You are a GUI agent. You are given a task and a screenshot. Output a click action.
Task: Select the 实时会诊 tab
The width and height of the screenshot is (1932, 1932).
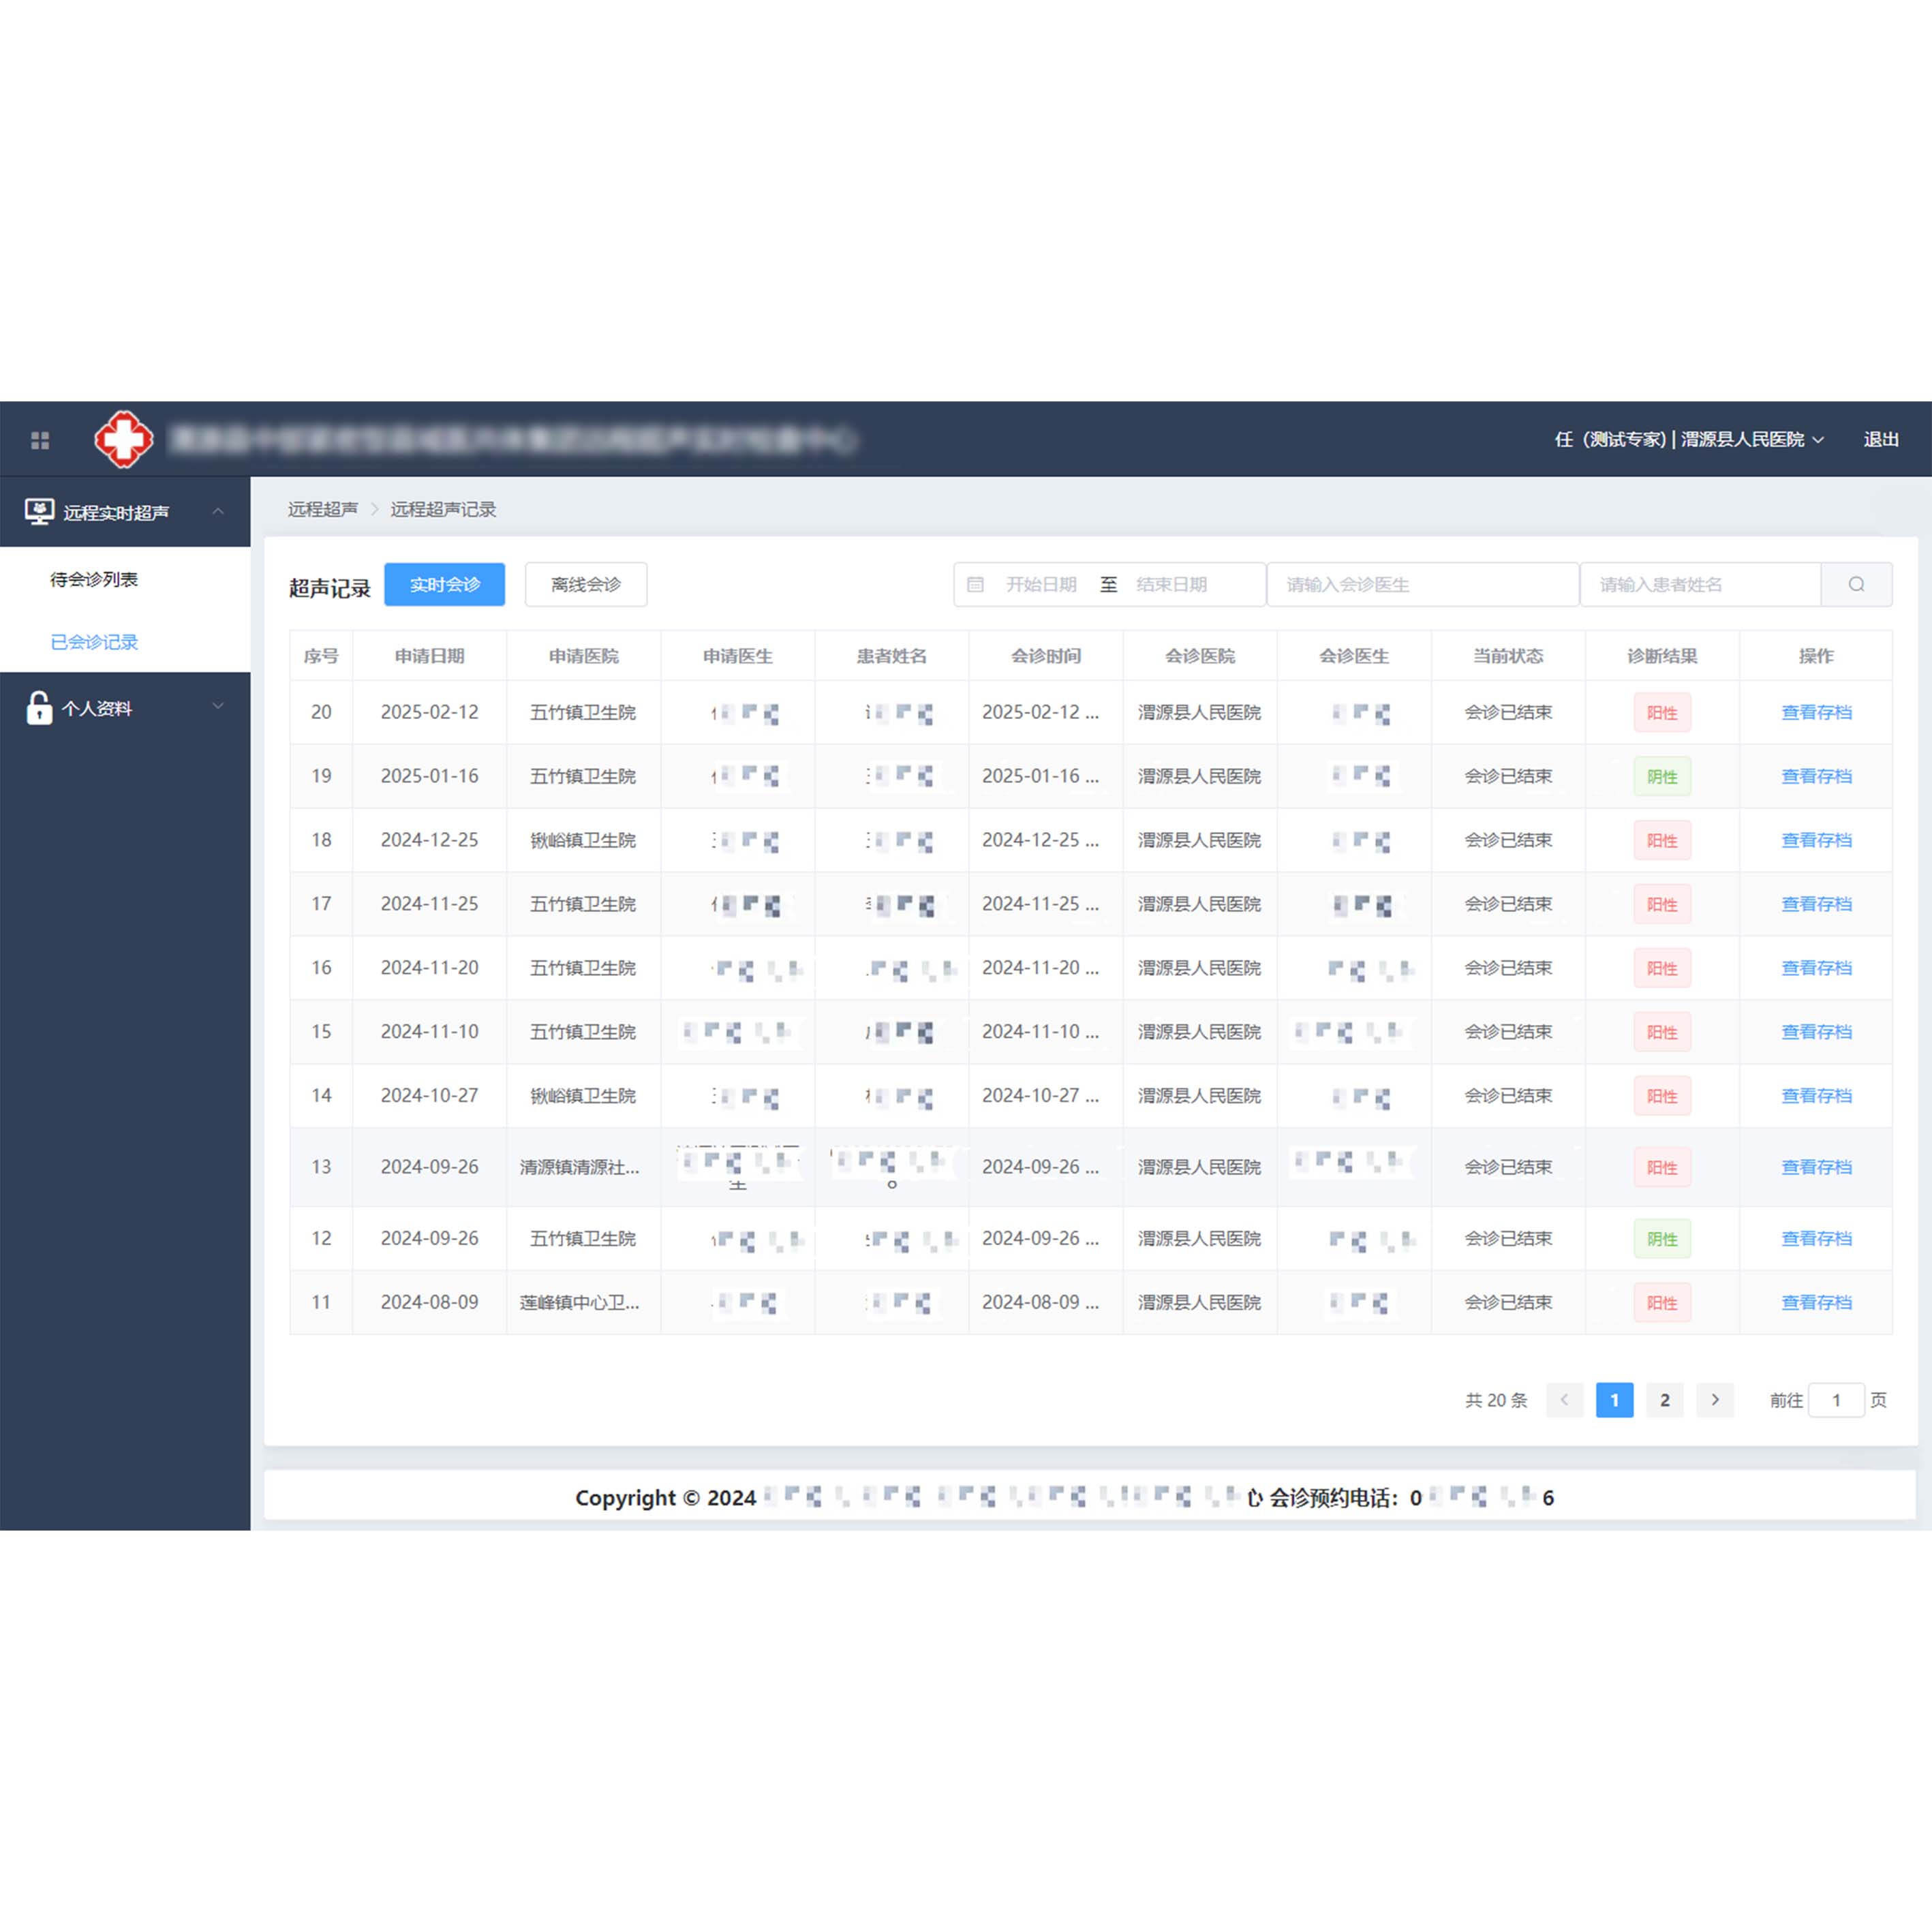444,584
